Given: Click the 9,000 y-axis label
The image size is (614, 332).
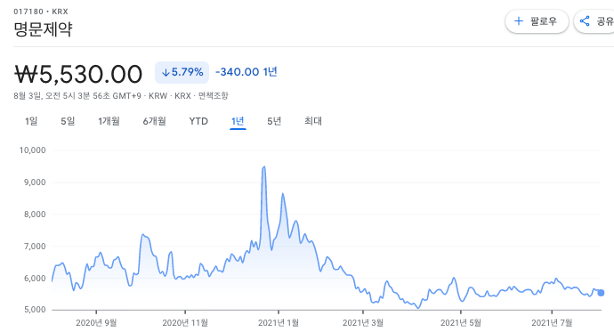Looking at the screenshot, I should pyautogui.click(x=35, y=182).
